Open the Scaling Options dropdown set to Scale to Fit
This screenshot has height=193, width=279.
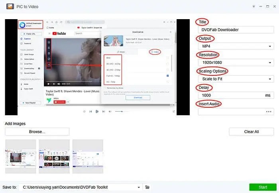pos(236,79)
